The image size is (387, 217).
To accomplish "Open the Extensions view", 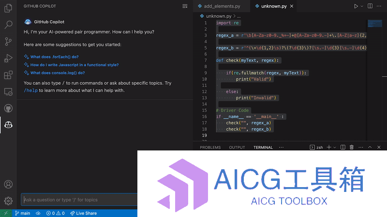I will tap(8, 75).
